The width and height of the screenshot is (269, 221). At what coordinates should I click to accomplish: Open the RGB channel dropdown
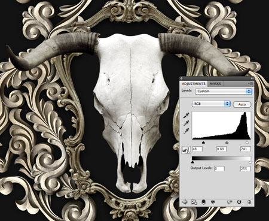pyautogui.click(x=211, y=104)
